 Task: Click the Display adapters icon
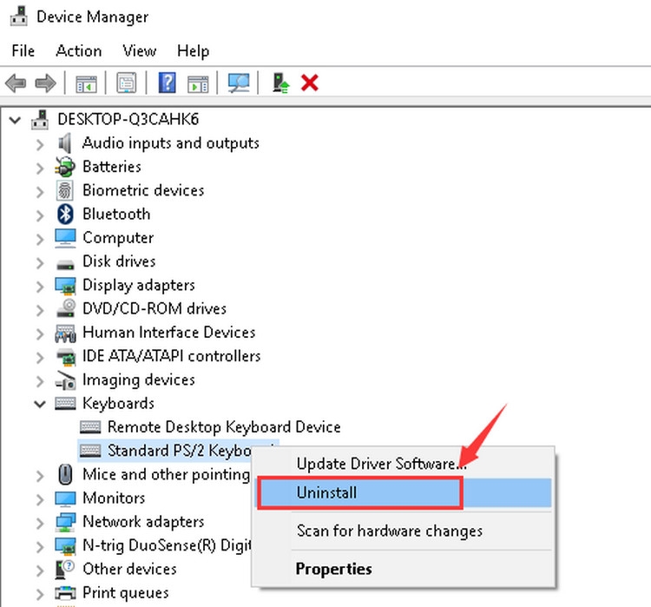point(66,286)
